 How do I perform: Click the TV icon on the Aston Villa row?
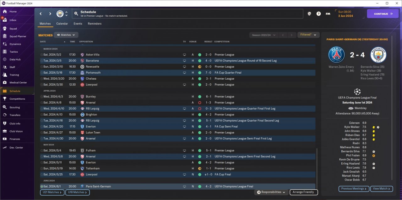185,55
